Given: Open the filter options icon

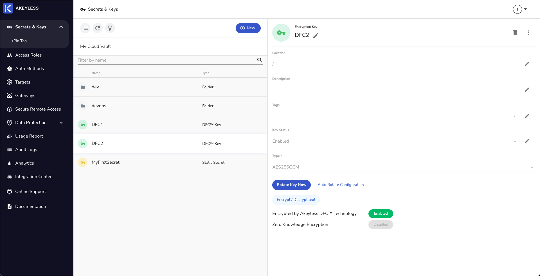Looking at the screenshot, I should tap(110, 28).
